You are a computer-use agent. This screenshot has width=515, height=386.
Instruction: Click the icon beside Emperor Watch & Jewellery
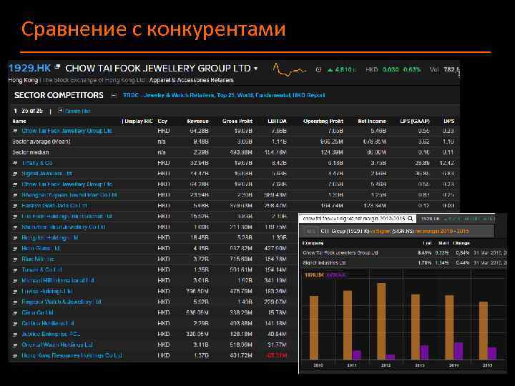click(15, 302)
